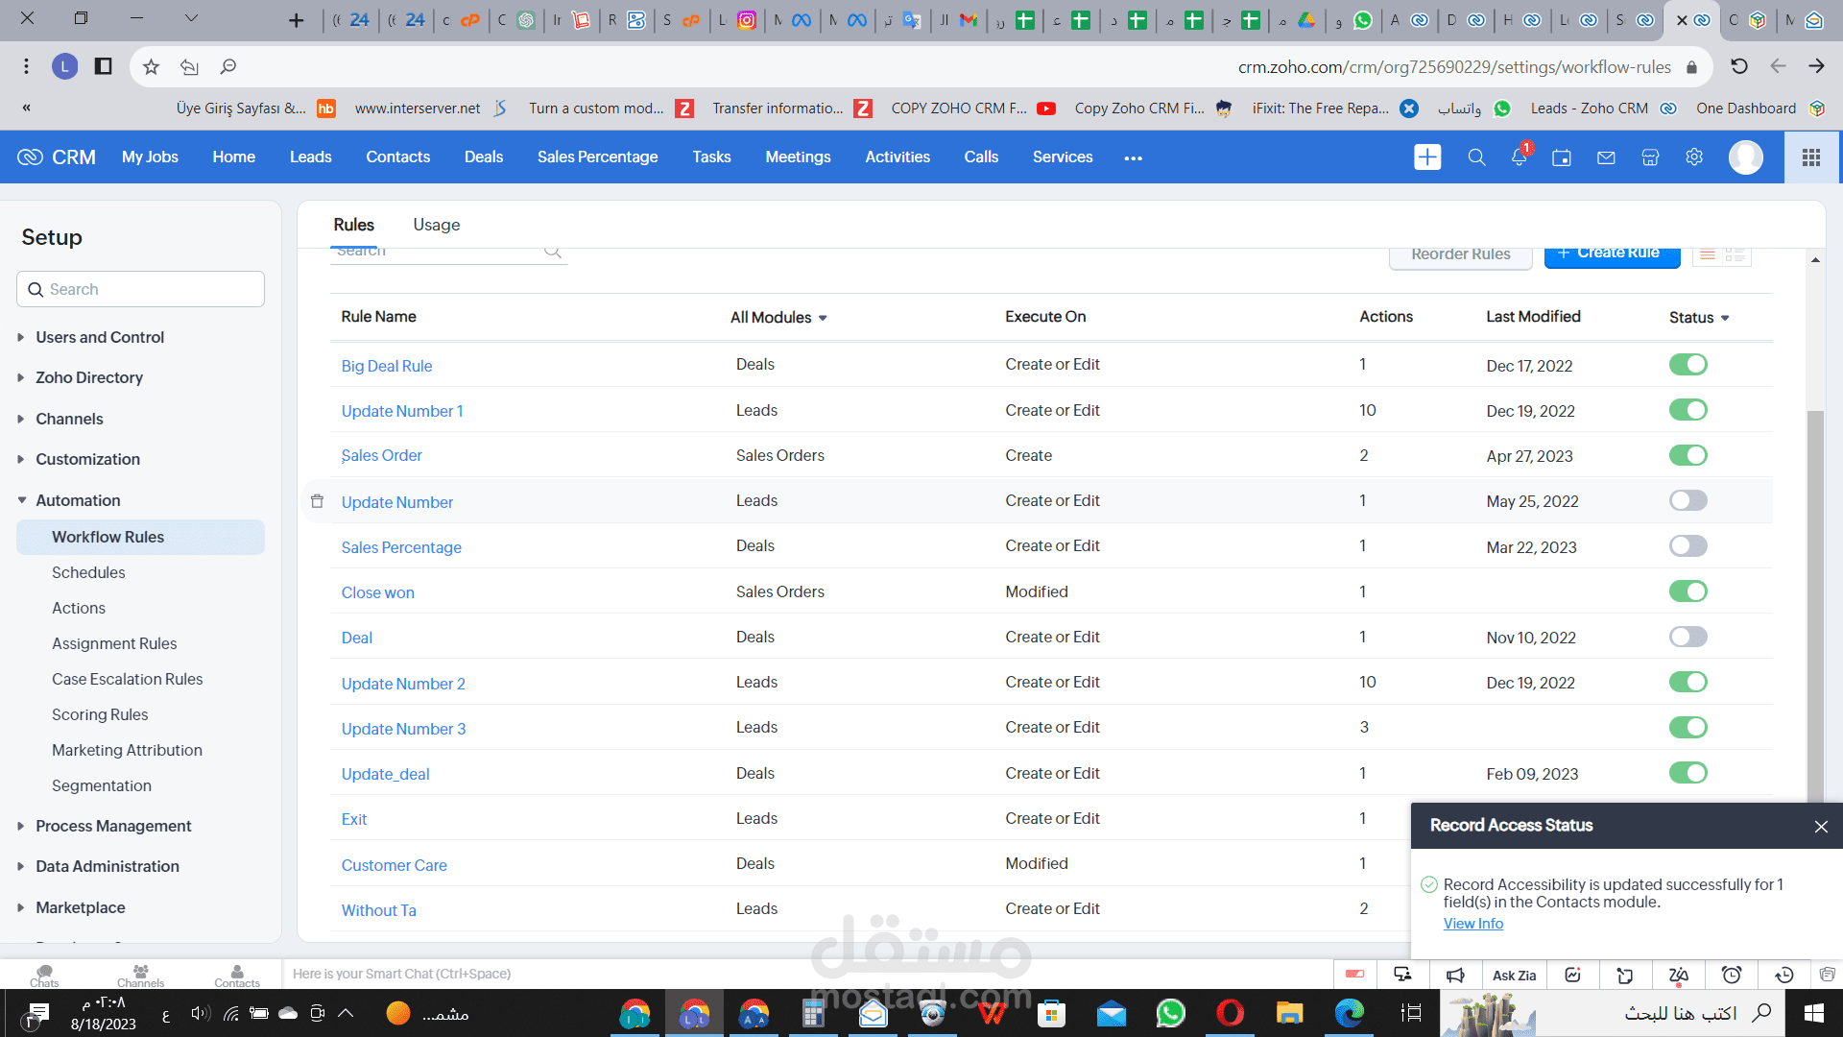Screen dimensions: 1843x1037
Task: Enable the Sales Percentage rule toggle
Action: point(1687,546)
